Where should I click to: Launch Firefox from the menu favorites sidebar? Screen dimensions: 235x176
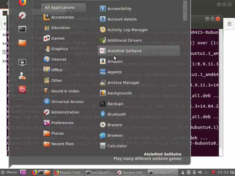point(22,3)
